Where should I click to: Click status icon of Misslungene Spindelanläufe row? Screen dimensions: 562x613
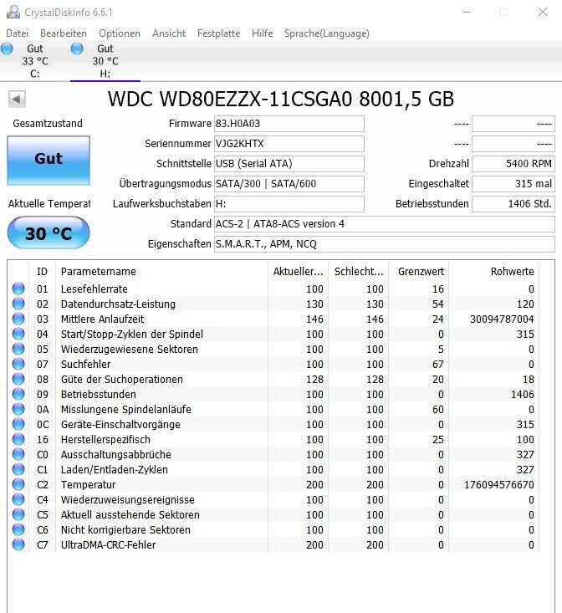[x=18, y=409]
